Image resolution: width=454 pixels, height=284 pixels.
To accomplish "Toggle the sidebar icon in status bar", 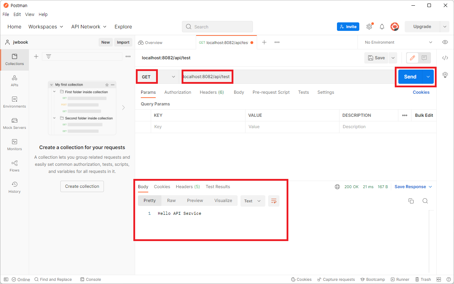I will coord(6,279).
